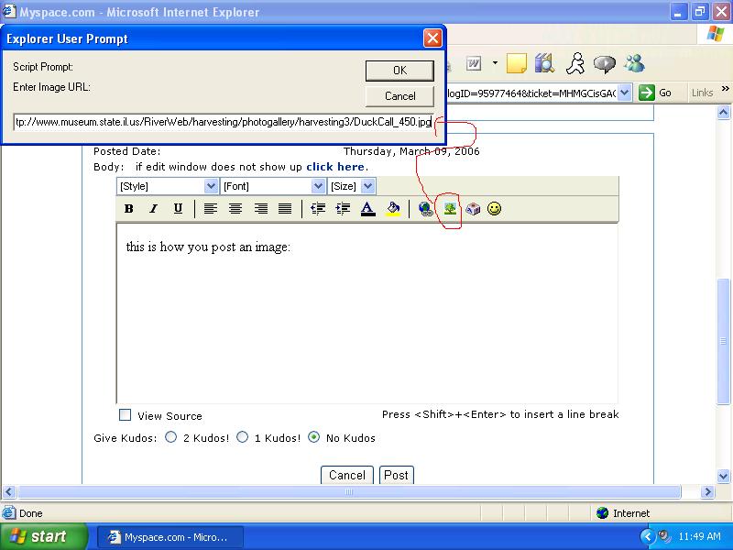
Task: Click the image URL input field
Action: click(224, 122)
